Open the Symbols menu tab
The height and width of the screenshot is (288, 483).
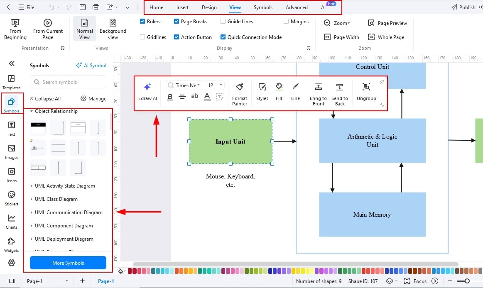pyautogui.click(x=262, y=7)
